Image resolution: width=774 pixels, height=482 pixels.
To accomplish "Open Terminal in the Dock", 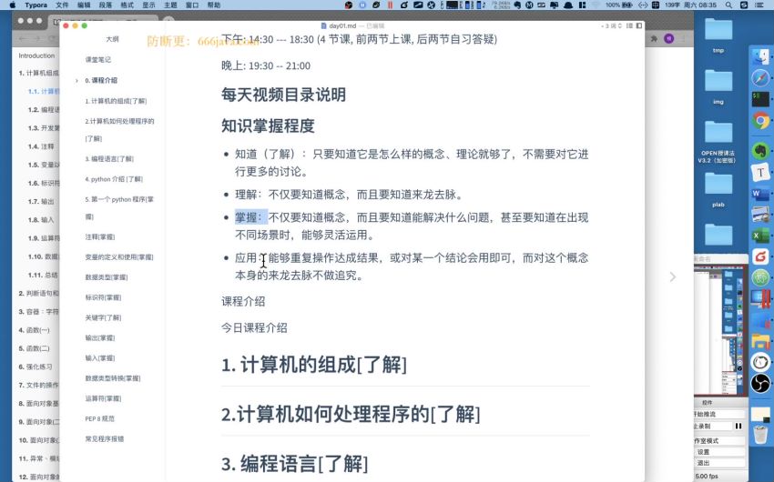I will pyautogui.click(x=761, y=98).
